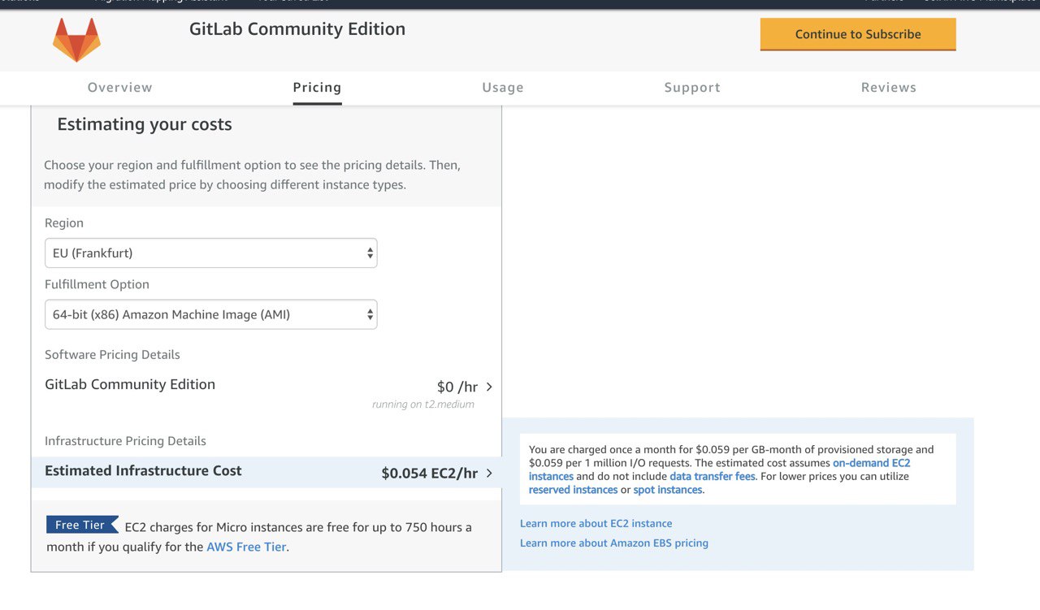Click the Estimated Infrastructure Cost label
Viewport: 1040px width, 610px height.
click(143, 471)
